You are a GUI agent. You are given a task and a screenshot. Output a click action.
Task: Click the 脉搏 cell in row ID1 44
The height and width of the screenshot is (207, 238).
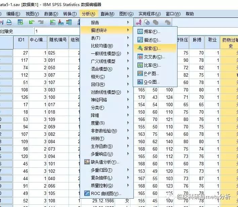(197, 178)
